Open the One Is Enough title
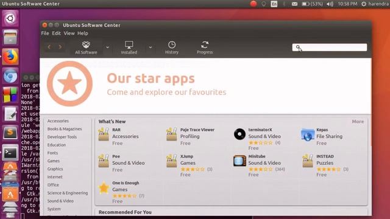This screenshot has height=219, width=390. point(126,183)
